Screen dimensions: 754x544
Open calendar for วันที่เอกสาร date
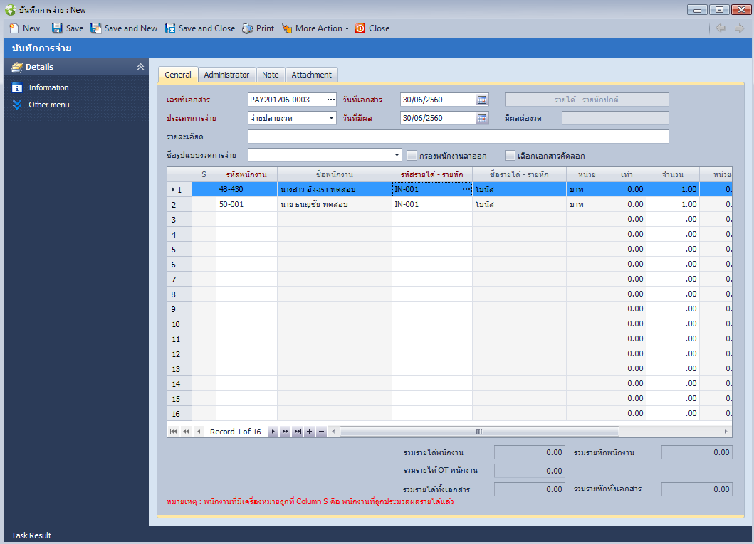(481, 100)
